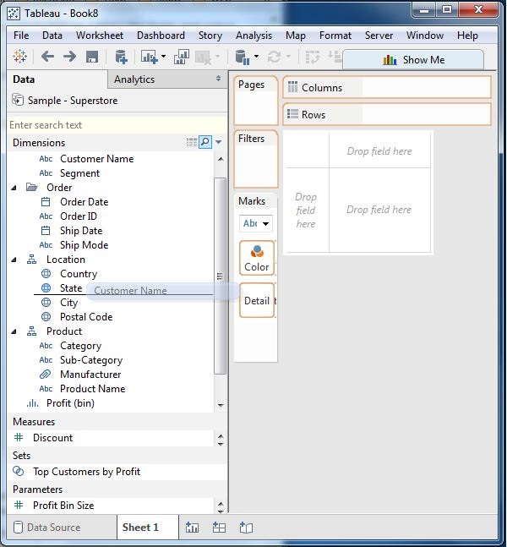This screenshot has height=547, width=507.
Task: Collapse the Location hierarchy
Action: tap(14, 260)
